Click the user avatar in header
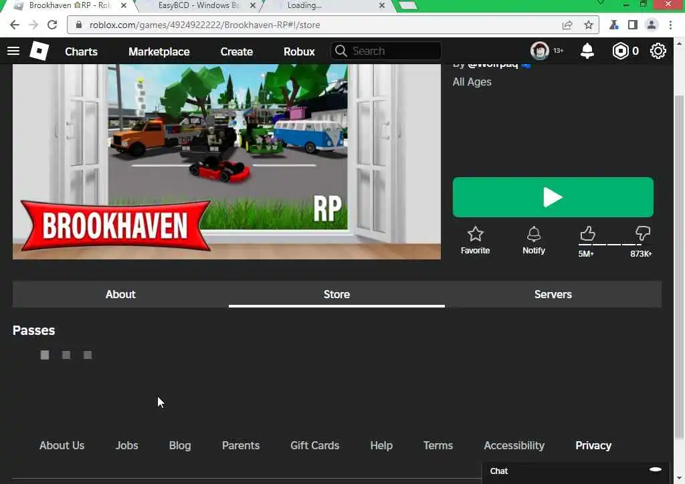Screen dimensions: 685x484 [540, 51]
